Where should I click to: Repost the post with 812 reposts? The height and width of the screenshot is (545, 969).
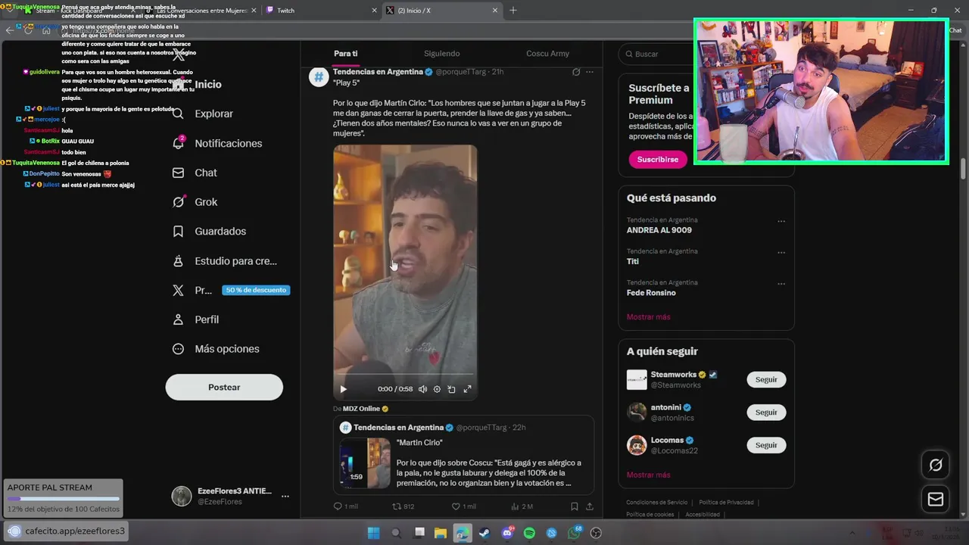pos(403,506)
